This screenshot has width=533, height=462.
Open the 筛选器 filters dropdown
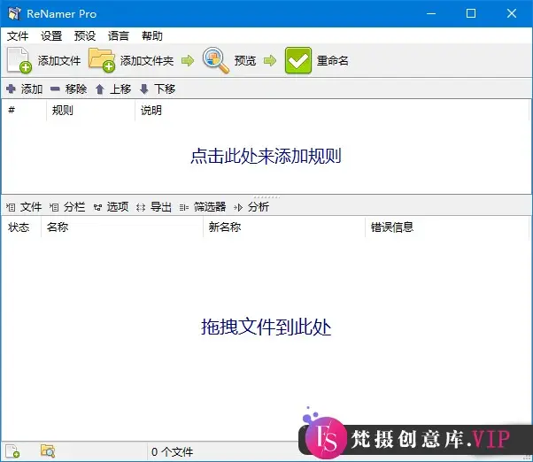point(203,206)
